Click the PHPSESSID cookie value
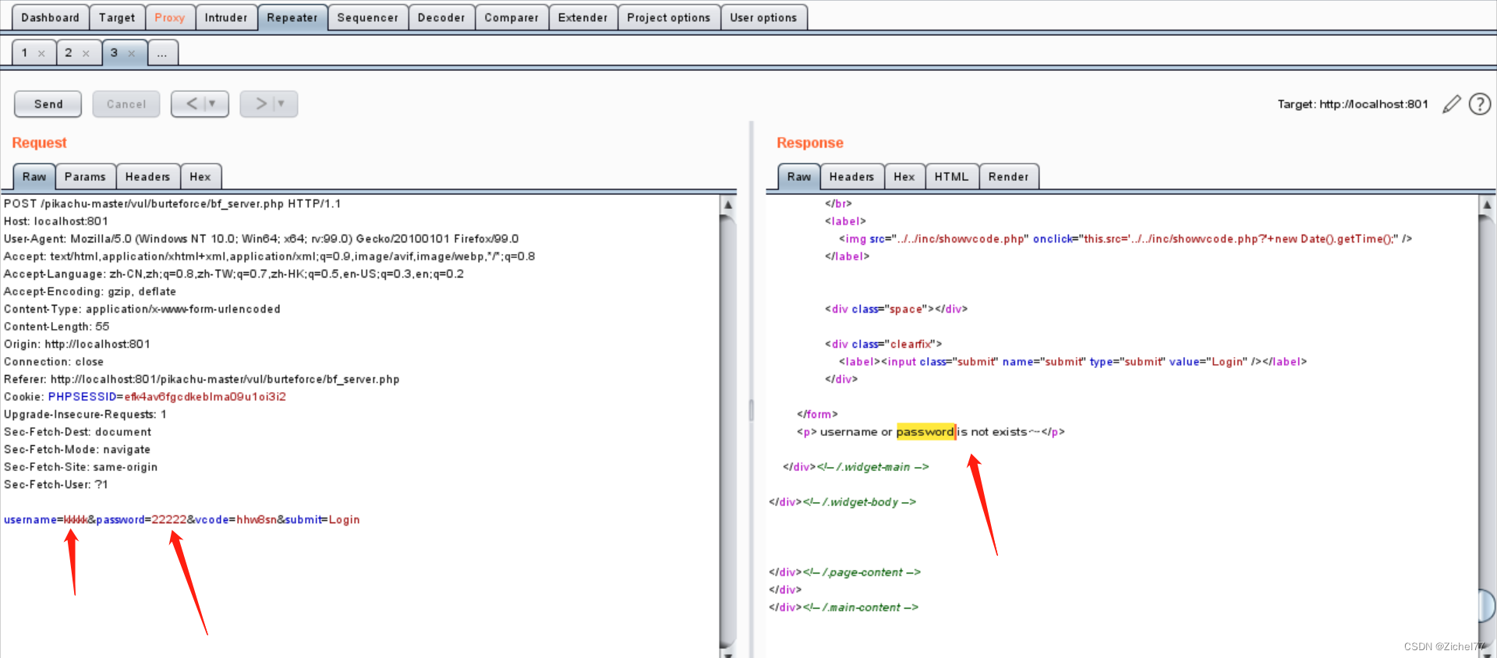Screen dimensions: 1497x658 pos(205,397)
